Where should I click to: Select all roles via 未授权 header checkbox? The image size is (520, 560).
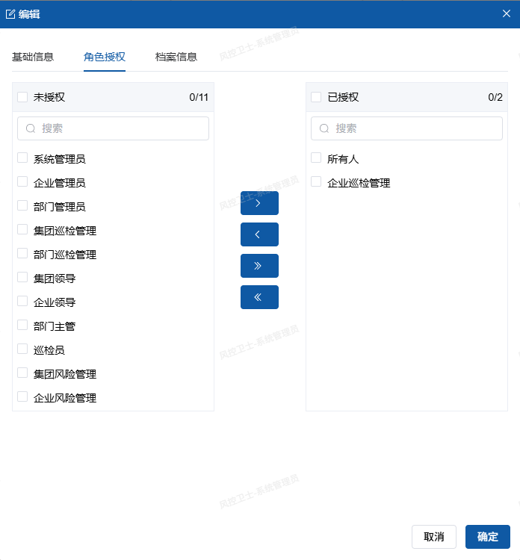click(22, 97)
